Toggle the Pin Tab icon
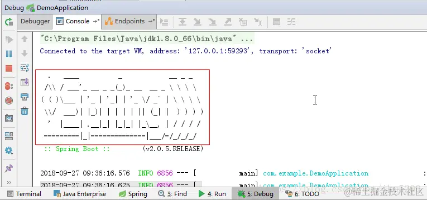The width and height of the screenshot is (427, 200). pos(9,168)
